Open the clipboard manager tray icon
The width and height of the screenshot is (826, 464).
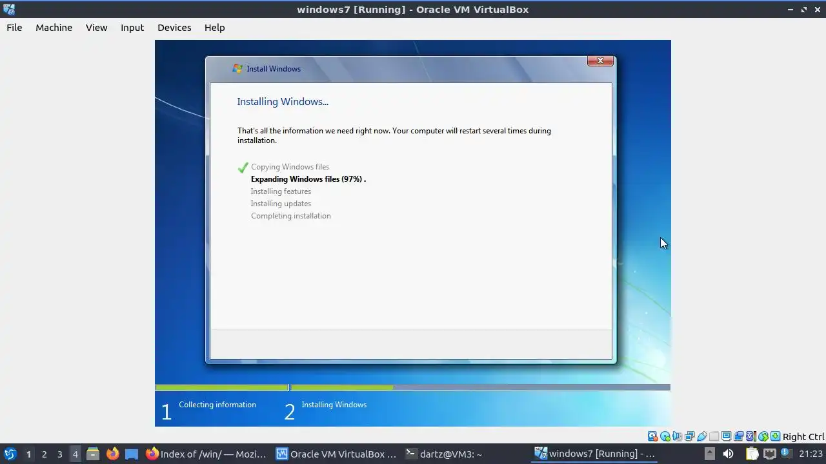tap(752, 454)
